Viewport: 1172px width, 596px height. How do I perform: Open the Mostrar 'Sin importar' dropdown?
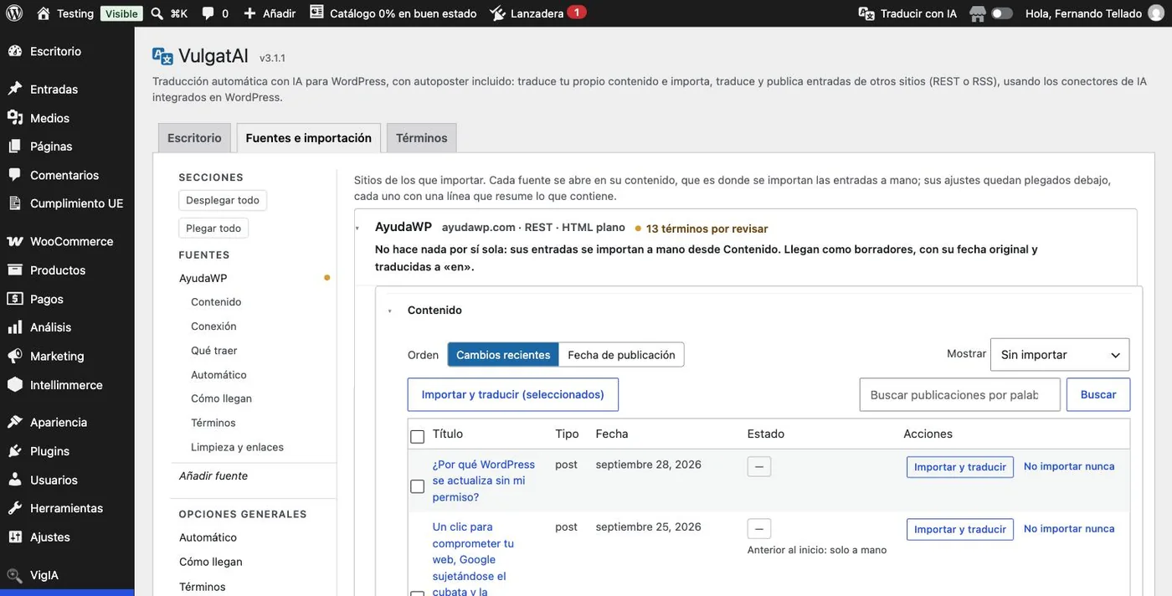tap(1060, 355)
